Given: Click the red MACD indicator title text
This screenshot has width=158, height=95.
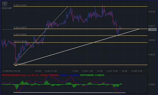Looking at the screenshot, I should [30, 75].
